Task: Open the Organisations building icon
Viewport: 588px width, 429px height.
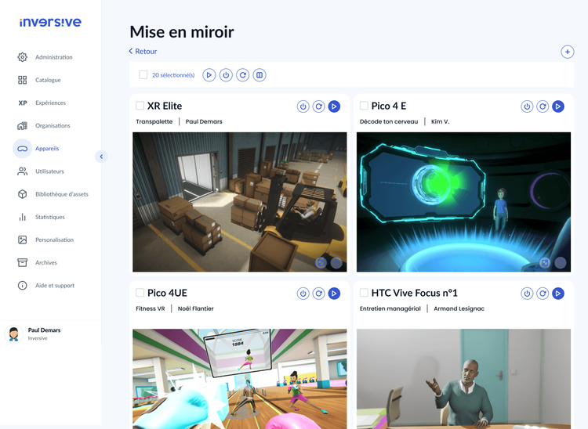Action: (23, 125)
